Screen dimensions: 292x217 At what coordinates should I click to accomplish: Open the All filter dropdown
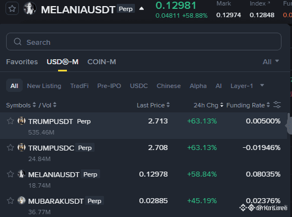[x=271, y=61]
